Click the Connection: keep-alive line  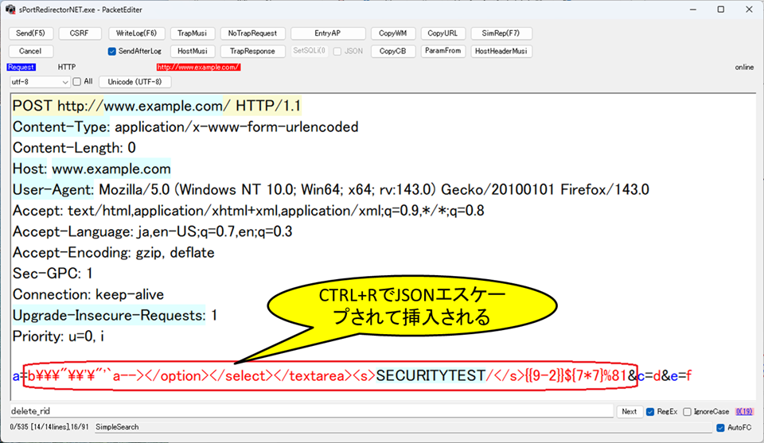(x=88, y=294)
